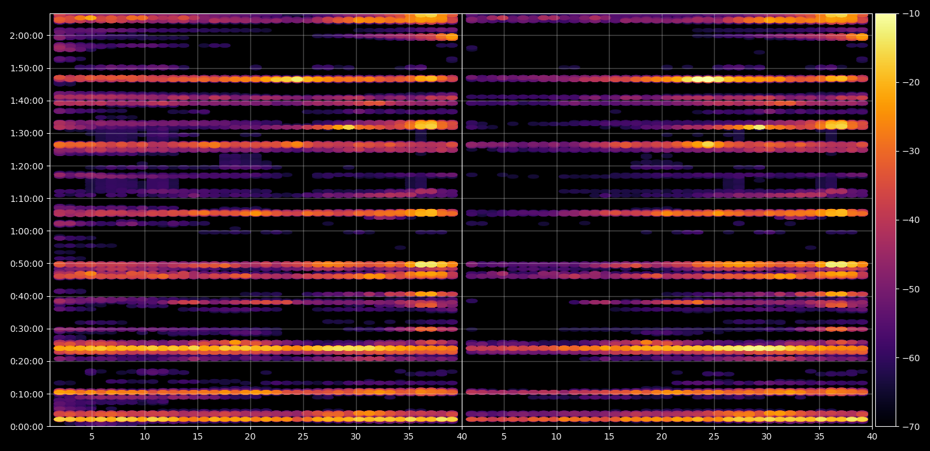The image size is (930, 451).
Task: Click the −10 colorbar tick label
Action: coord(911,13)
